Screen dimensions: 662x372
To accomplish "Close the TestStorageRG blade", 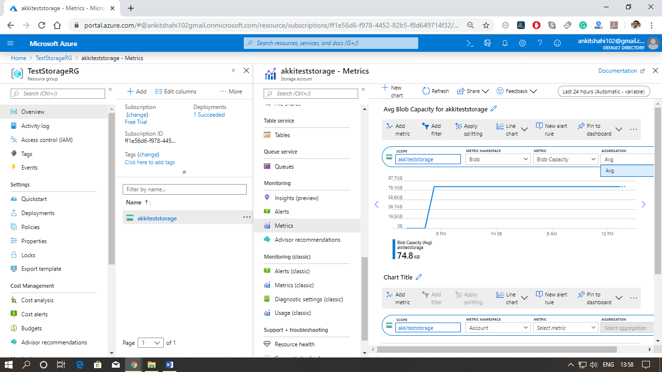I will pyautogui.click(x=246, y=71).
